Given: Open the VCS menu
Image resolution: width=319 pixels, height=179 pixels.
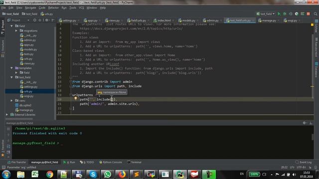Looking at the screenshot, I should pos(81,8).
